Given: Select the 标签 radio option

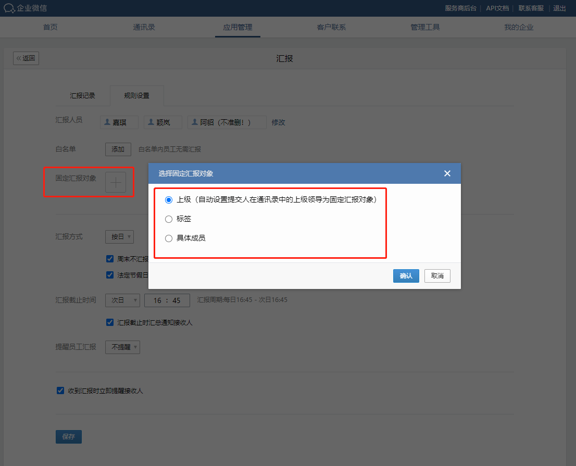Looking at the screenshot, I should point(169,219).
